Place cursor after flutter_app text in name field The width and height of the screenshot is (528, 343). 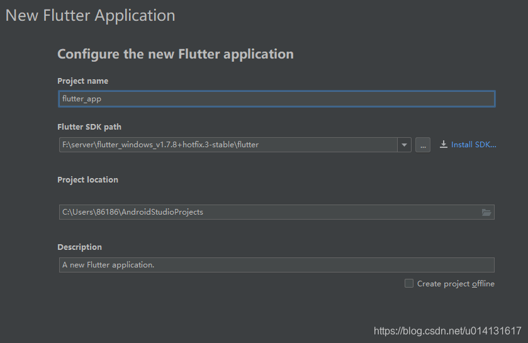pyautogui.click(x=103, y=99)
